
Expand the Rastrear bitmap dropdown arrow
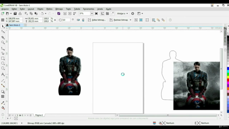(x=130, y=20)
